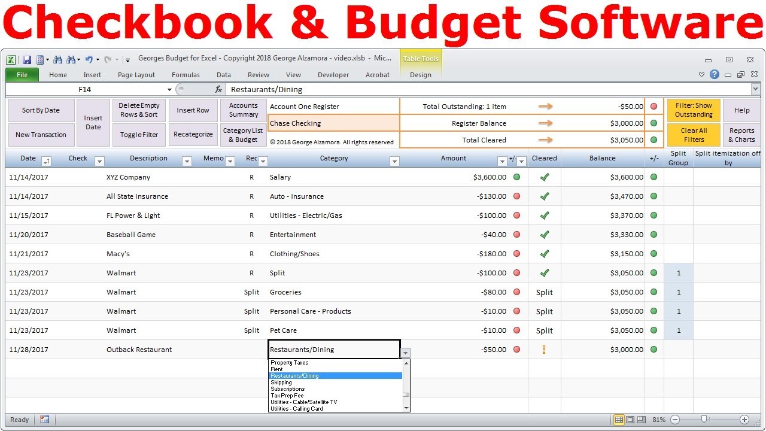766x431 pixels.
Task: Open the File tab
Action: [x=22, y=75]
